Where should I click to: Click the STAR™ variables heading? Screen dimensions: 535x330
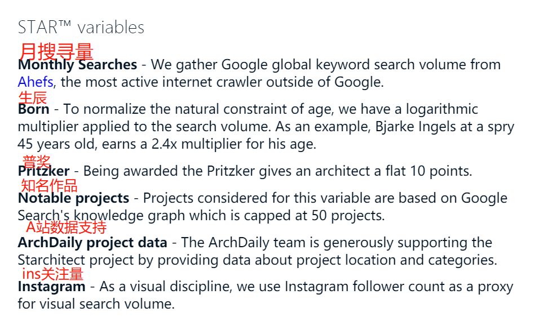coord(81,28)
